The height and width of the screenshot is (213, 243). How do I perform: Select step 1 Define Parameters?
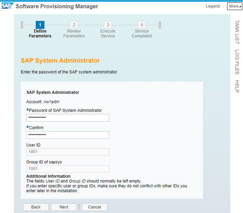tap(40, 30)
